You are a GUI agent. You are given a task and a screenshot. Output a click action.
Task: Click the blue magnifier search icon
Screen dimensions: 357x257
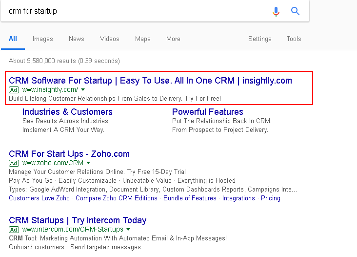point(295,11)
